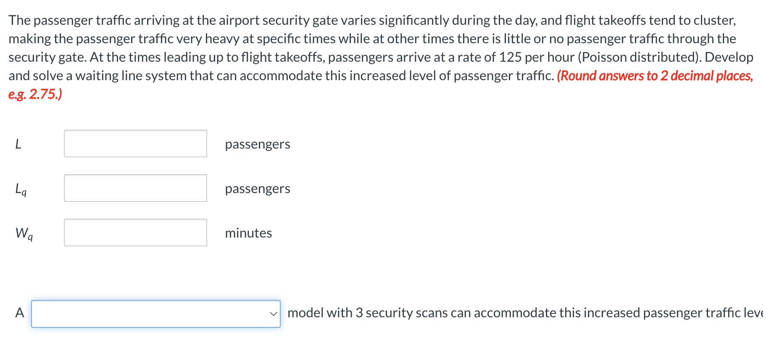The height and width of the screenshot is (350, 774).
Task: Click the chevron arrow of the model dropdown
Action: click(274, 313)
